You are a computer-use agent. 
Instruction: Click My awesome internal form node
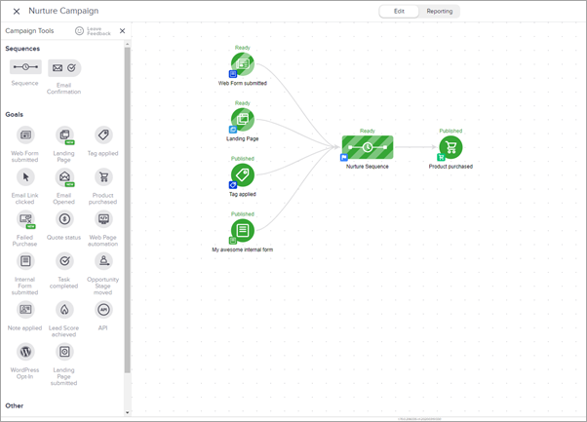point(243,230)
